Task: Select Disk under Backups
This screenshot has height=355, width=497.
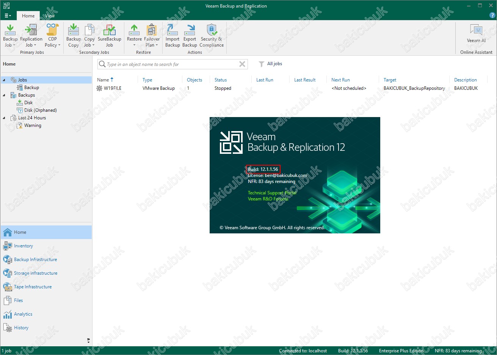Action: (x=28, y=103)
